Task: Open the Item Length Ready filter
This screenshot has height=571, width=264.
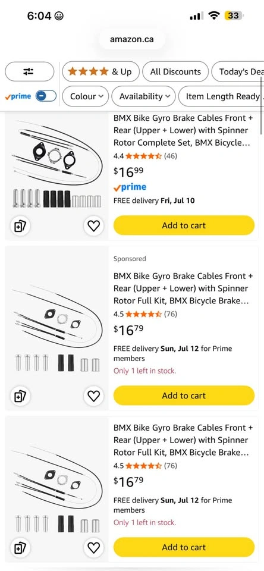Action: (x=221, y=96)
